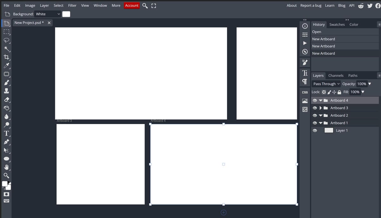Switch to the Swatches tab
Image resolution: width=381 pixels, height=218 pixels.
tap(337, 24)
